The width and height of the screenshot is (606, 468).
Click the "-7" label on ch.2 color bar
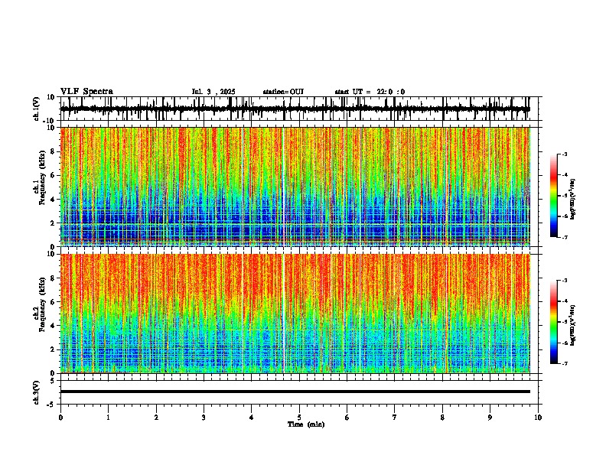pyautogui.click(x=565, y=363)
